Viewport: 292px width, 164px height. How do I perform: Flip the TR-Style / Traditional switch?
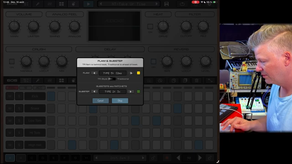pos(112,79)
